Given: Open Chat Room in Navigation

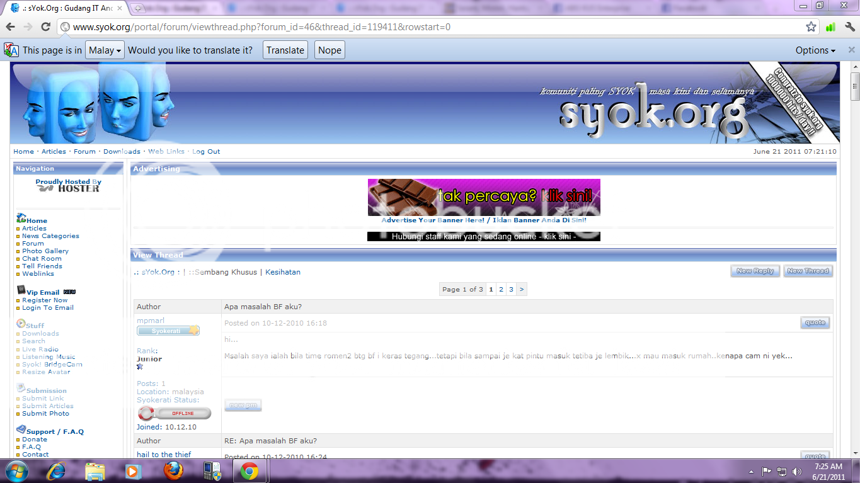Looking at the screenshot, I should [42, 258].
